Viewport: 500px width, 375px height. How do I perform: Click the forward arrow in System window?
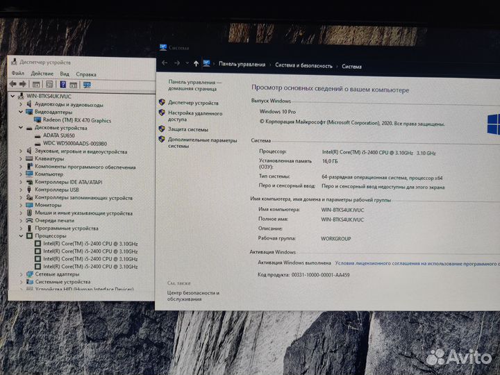point(177,63)
